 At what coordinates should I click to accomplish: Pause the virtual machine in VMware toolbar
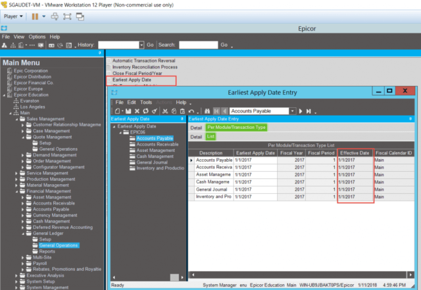coord(35,16)
